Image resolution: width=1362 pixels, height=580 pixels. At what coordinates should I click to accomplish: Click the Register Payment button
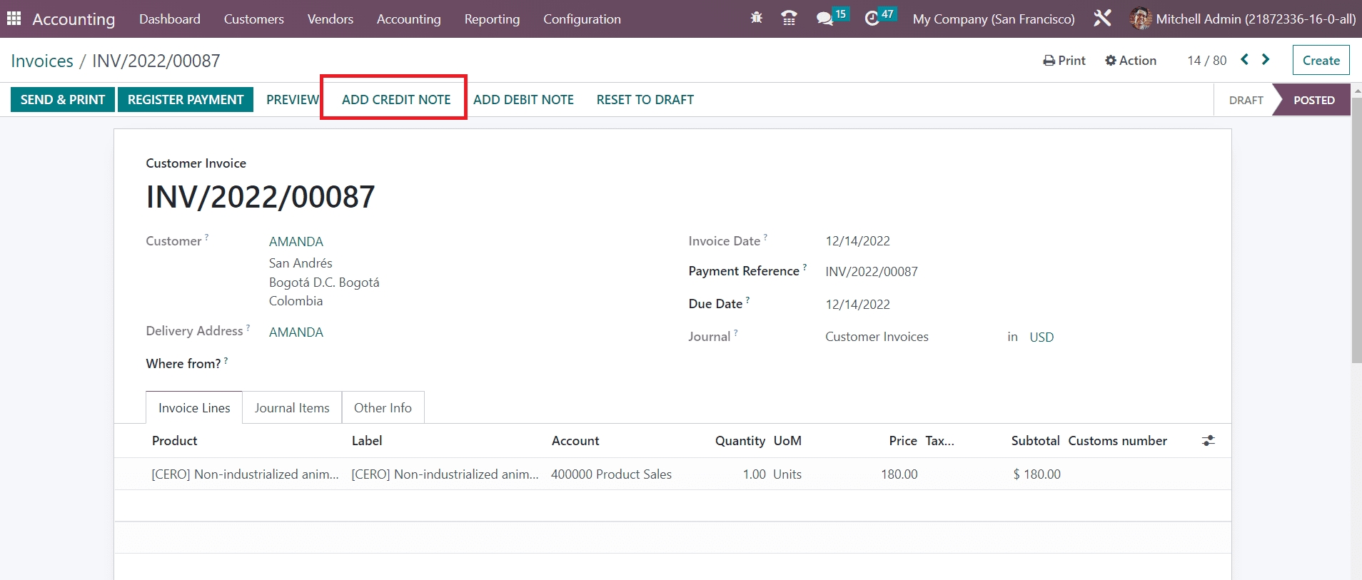pos(186,100)
